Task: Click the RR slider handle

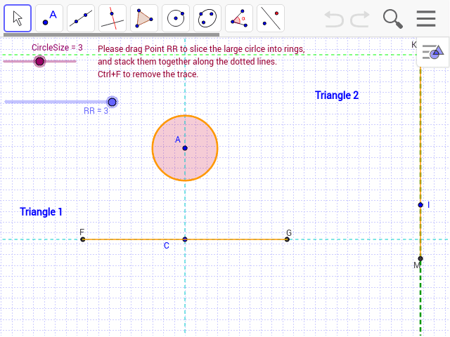Action: pos(112,102)
